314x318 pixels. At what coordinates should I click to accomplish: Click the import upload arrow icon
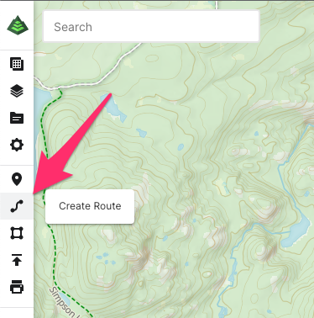point(17,260)
